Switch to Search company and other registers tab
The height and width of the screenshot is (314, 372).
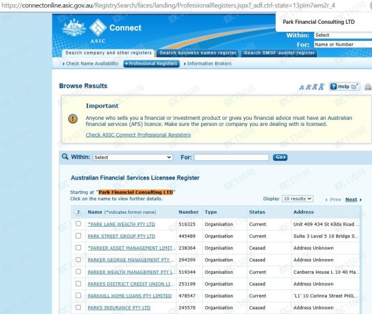(x=109, y=53)
